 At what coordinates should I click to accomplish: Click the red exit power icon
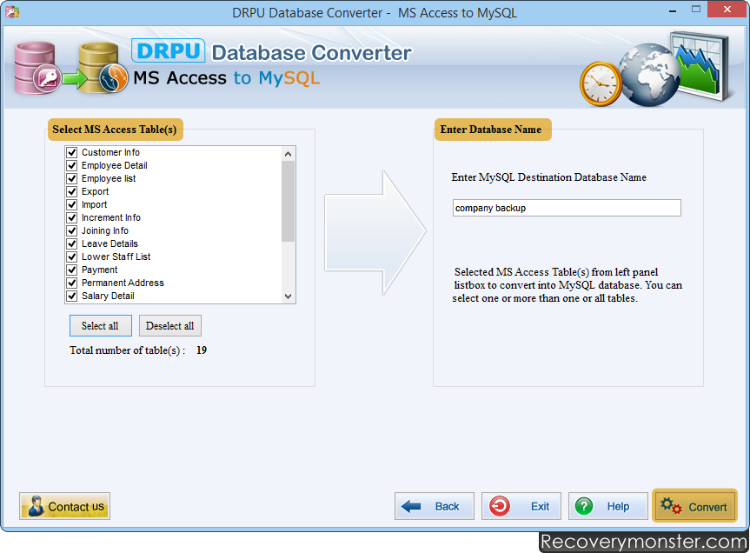[500, 506]
